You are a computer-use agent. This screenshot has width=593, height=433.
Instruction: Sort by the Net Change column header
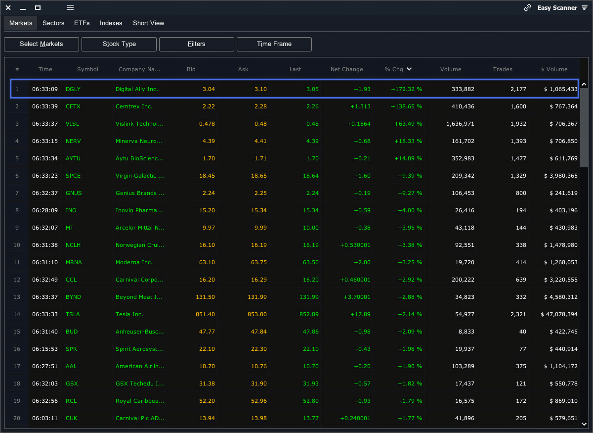click(x=347, y=69)
